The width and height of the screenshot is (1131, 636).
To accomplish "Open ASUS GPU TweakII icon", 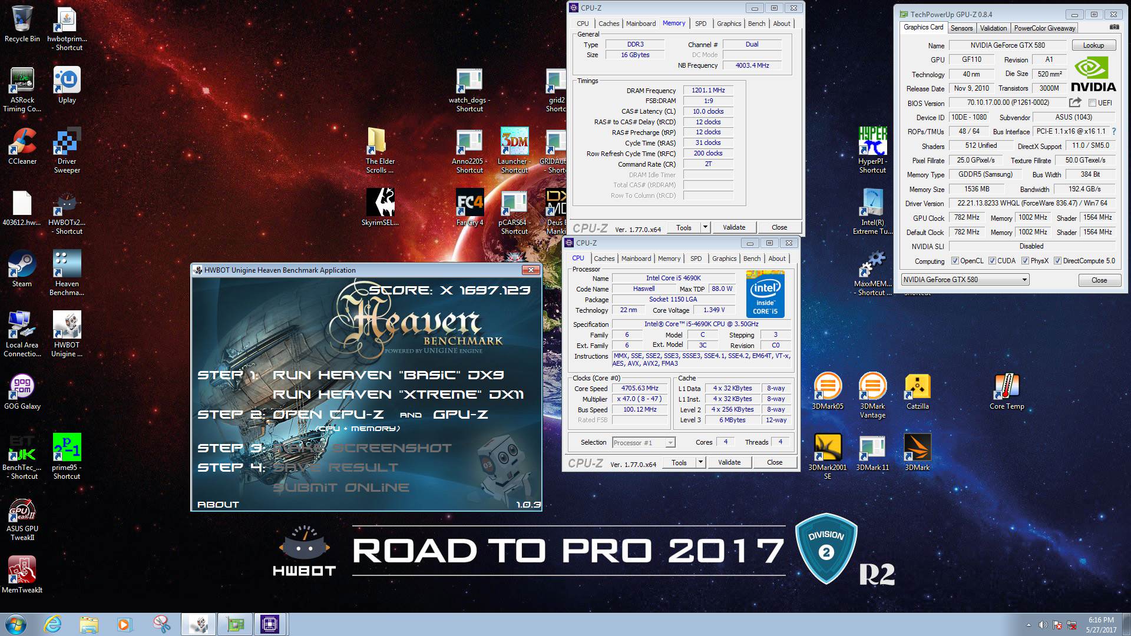I will 22,519.
